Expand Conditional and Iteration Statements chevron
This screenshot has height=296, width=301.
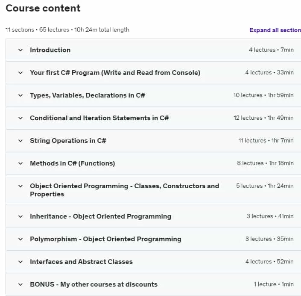point(20,118)
